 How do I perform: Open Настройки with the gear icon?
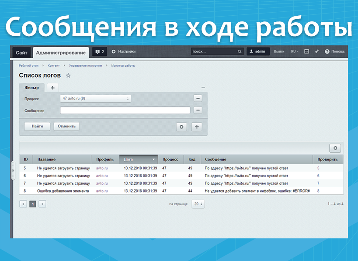tap(123, 52)
